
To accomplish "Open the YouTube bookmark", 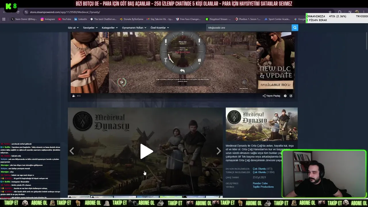I will point(65,19).
